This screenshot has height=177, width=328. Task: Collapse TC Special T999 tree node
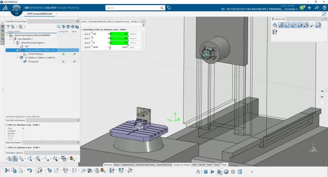pyautogui.click(x=17, y=50)
